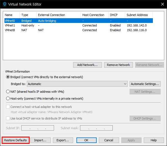Click the Virtual Network Editor globe icon
This screenshot has width=167, height=146.
point(5,4)
